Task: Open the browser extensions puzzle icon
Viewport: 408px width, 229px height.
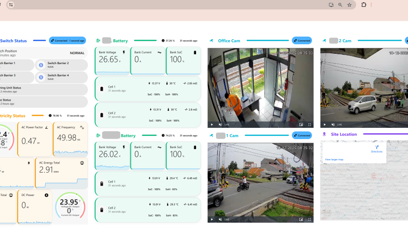Action: click(x=364, y=5)
